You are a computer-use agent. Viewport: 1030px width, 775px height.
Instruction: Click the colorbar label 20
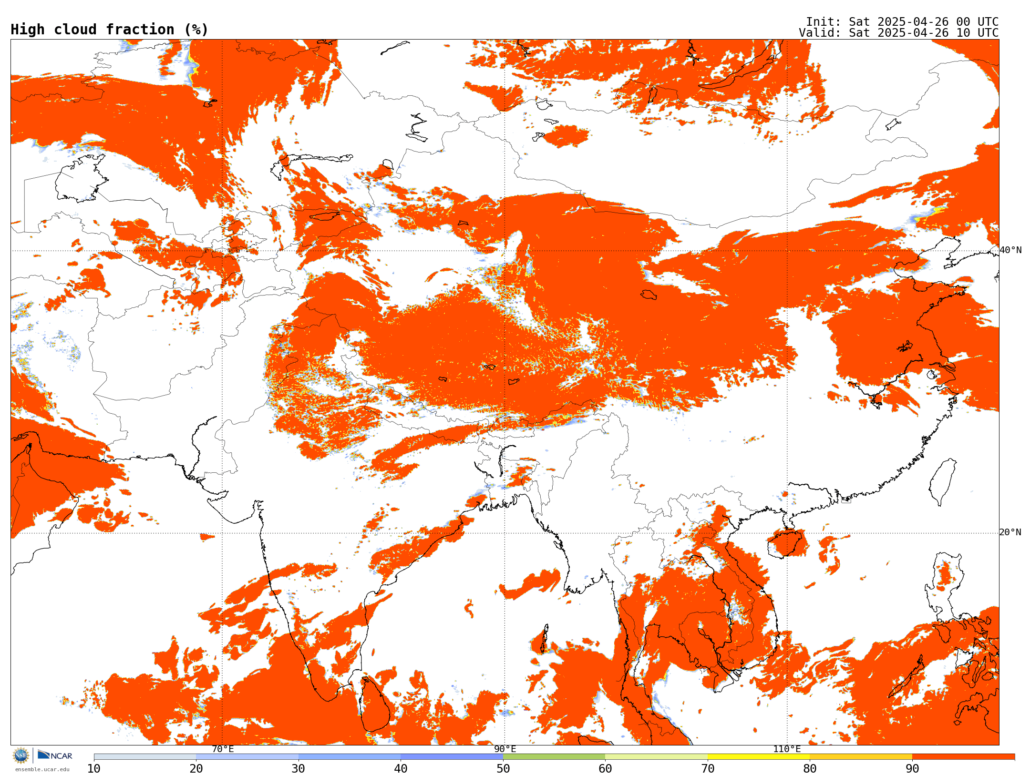[196, 768]
